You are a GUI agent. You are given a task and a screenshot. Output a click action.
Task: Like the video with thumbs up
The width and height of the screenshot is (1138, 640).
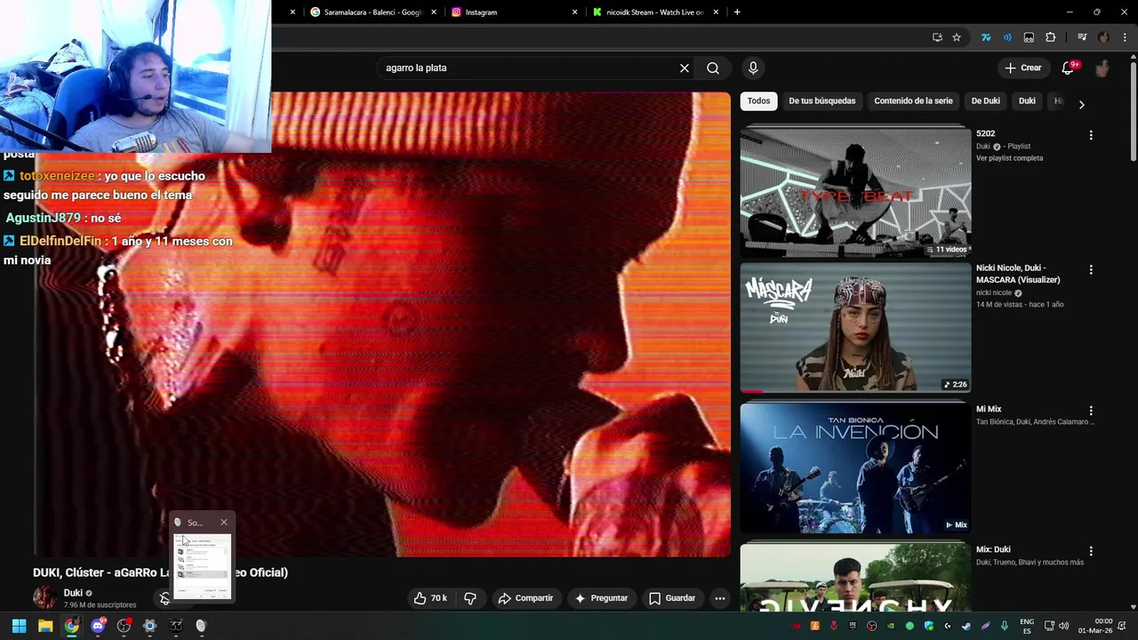pyautogui.click(x=431, y=598)
